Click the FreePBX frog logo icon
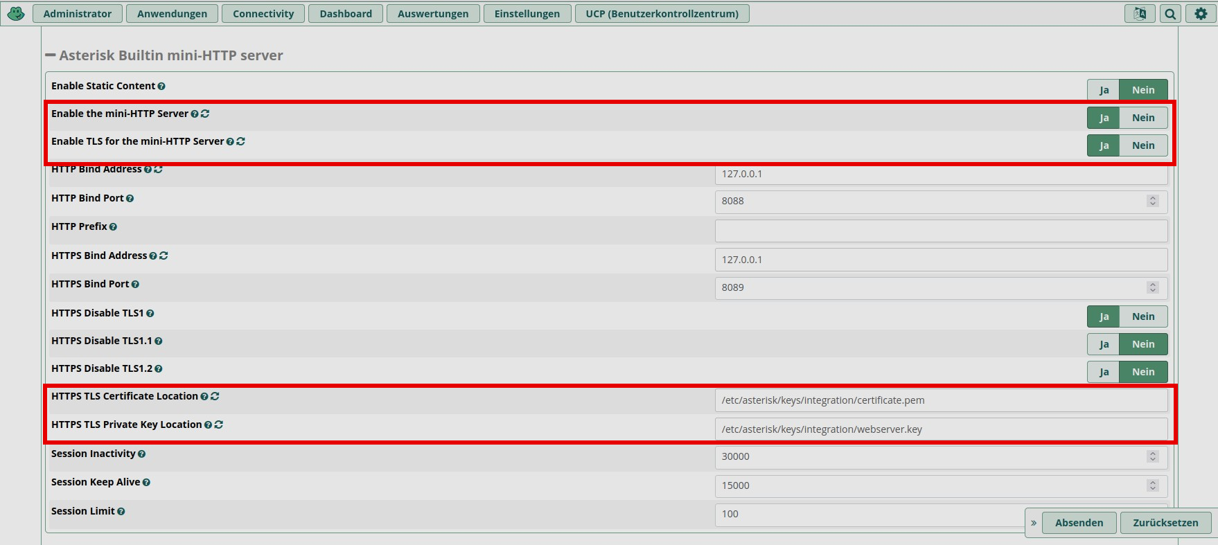1218x545 pixels. 15,13
